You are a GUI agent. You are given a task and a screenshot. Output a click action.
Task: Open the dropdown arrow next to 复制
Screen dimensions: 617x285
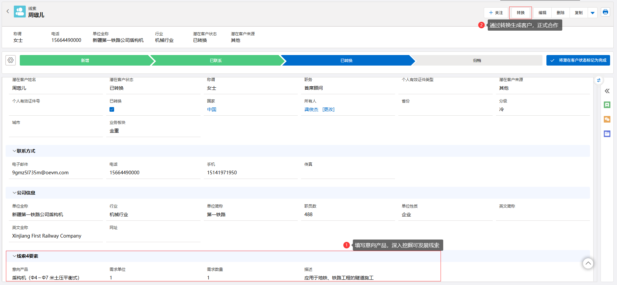pos(593,13)
